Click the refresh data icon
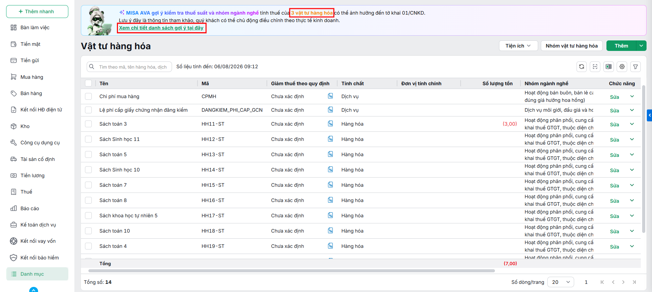 pyautogui.click(x=582, y=67)
